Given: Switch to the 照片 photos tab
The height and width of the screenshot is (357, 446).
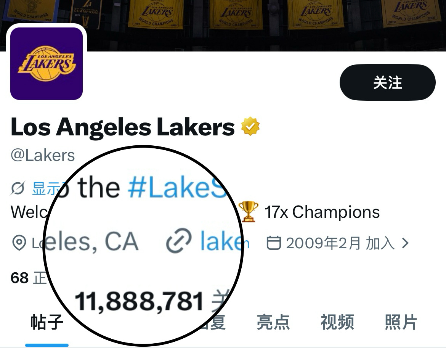Looking at the screenshot, I should (401, 322).
